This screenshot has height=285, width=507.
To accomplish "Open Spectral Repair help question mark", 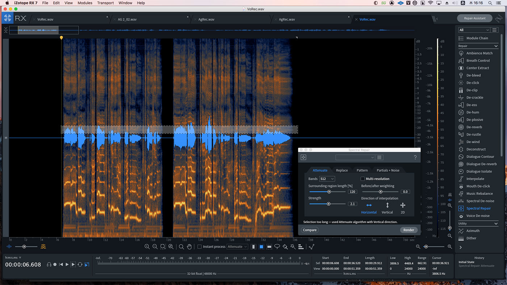I will tap(415, 157).
